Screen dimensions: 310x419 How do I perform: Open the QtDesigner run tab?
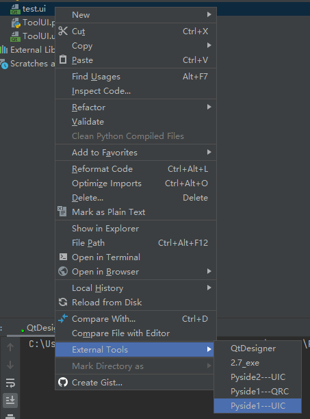pyautogui.click(x=40, y=328)
